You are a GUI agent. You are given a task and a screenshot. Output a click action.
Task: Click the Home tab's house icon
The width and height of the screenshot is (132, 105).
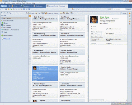(x=13, y=6)
